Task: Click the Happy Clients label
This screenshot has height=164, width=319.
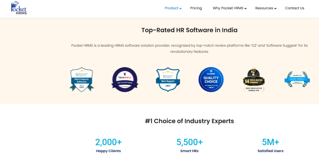Action: click(x=108, y=151)
